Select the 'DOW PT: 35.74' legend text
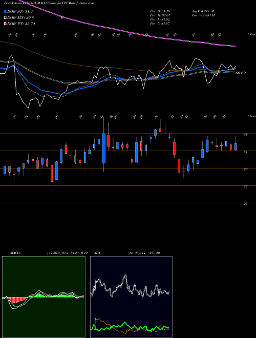 click(x=21, y=24)
